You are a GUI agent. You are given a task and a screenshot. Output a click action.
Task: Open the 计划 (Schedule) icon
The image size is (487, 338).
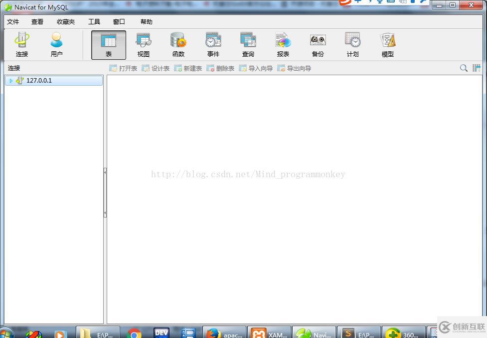(x=352, y=44)
